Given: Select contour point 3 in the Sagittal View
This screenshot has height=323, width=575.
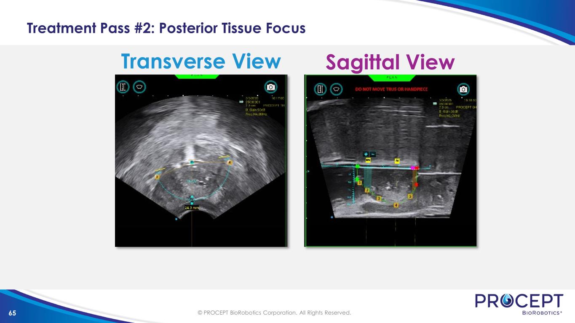Looking at the screenshot, I should tap(379, 199).
